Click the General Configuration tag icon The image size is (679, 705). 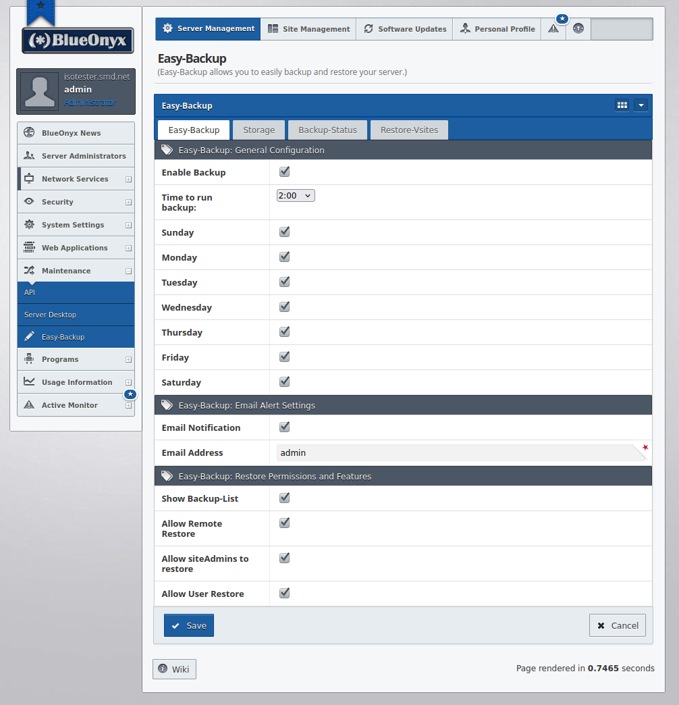tap(167, 150)
